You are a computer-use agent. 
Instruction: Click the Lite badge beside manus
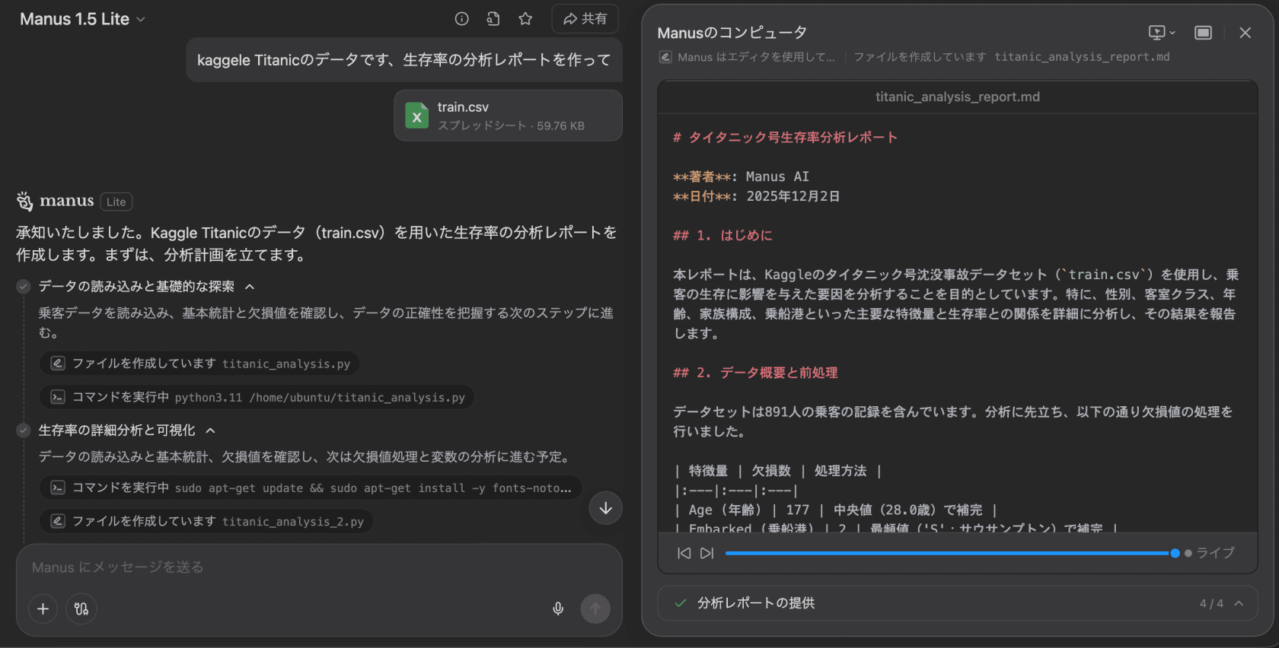[x=116, y=202]
